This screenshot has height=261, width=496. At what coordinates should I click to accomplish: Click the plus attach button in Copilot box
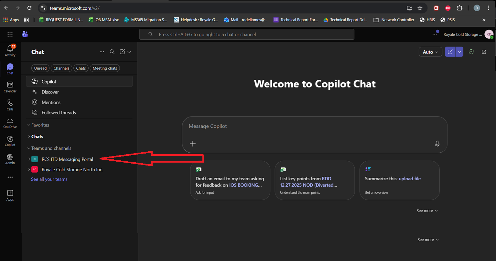coord(193,144)
